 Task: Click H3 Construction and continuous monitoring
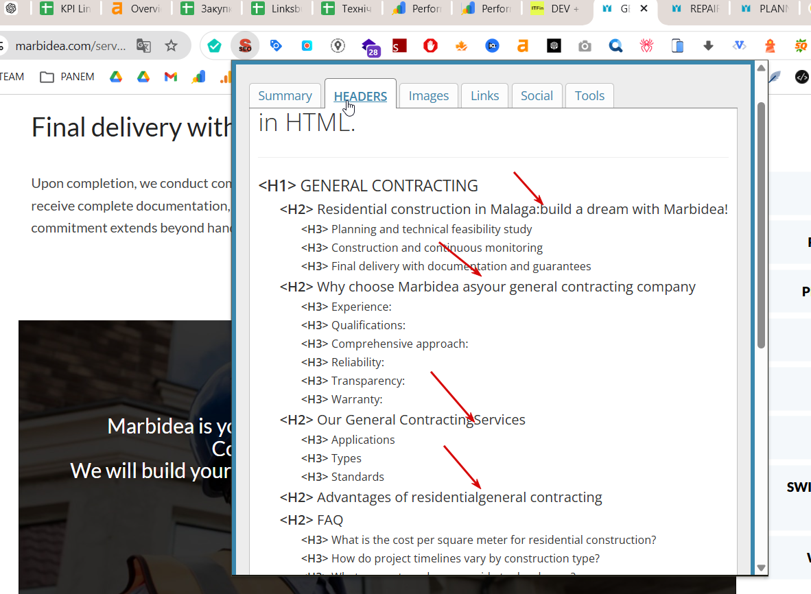(x=421, y=248)
